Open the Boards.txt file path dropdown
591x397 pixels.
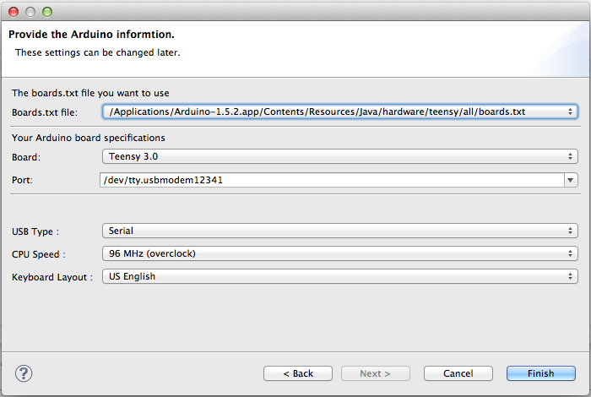(339, 111)
